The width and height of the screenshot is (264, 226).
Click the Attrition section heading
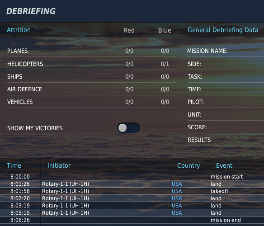pos(19,30)
